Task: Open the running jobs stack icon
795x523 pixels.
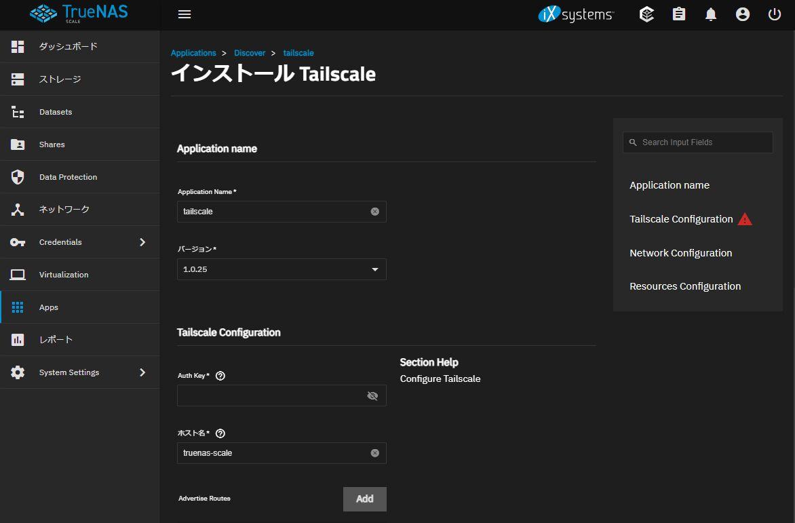Action: [646, 14]
